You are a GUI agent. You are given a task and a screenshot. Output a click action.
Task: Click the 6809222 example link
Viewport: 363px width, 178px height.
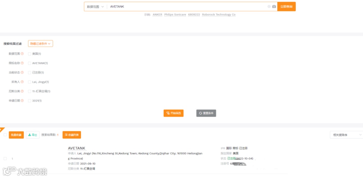194,15
